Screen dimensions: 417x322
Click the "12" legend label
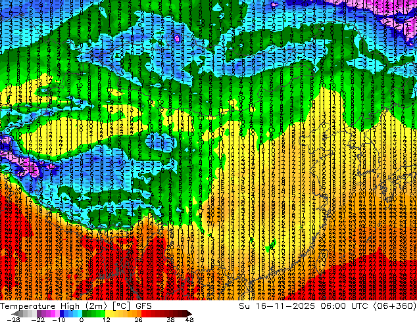coord(107,319)
